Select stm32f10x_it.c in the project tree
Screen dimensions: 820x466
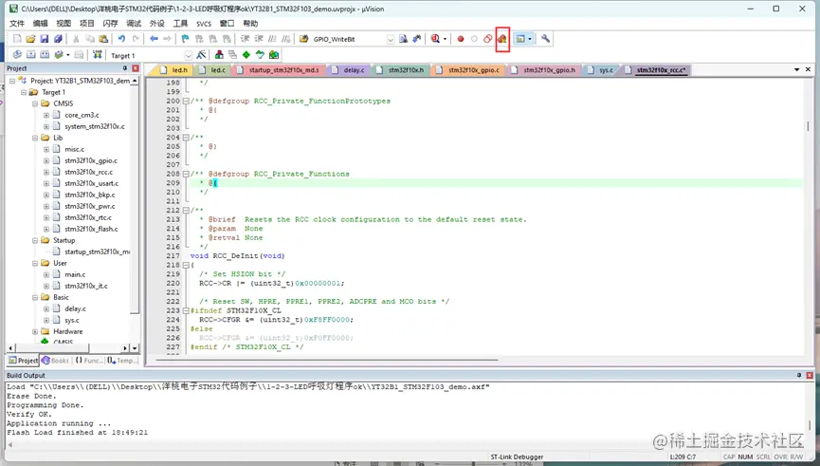coord(85,286)
